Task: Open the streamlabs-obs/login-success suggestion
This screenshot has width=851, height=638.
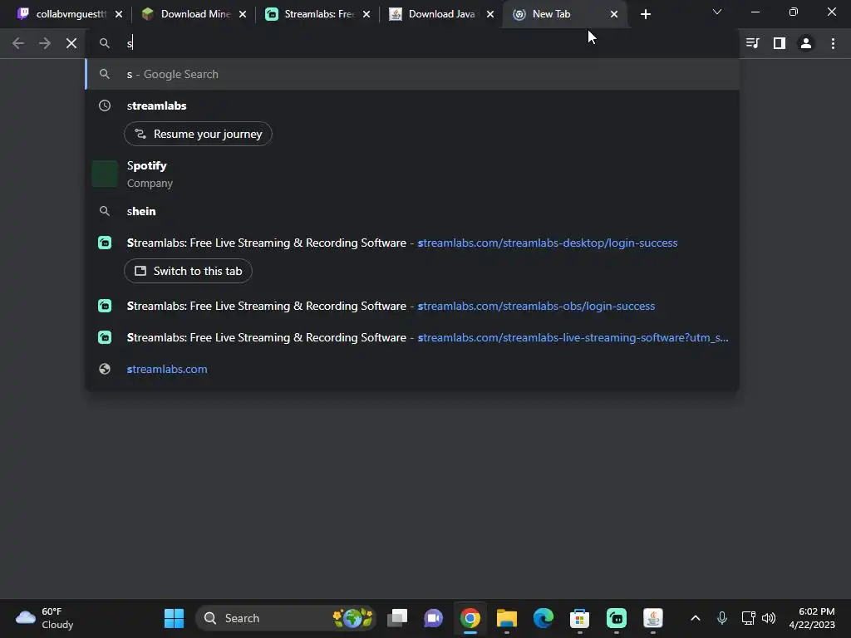Action: pyautogui.click(x=412, y=306)
